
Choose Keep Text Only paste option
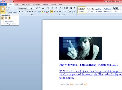tap(9, 18)
